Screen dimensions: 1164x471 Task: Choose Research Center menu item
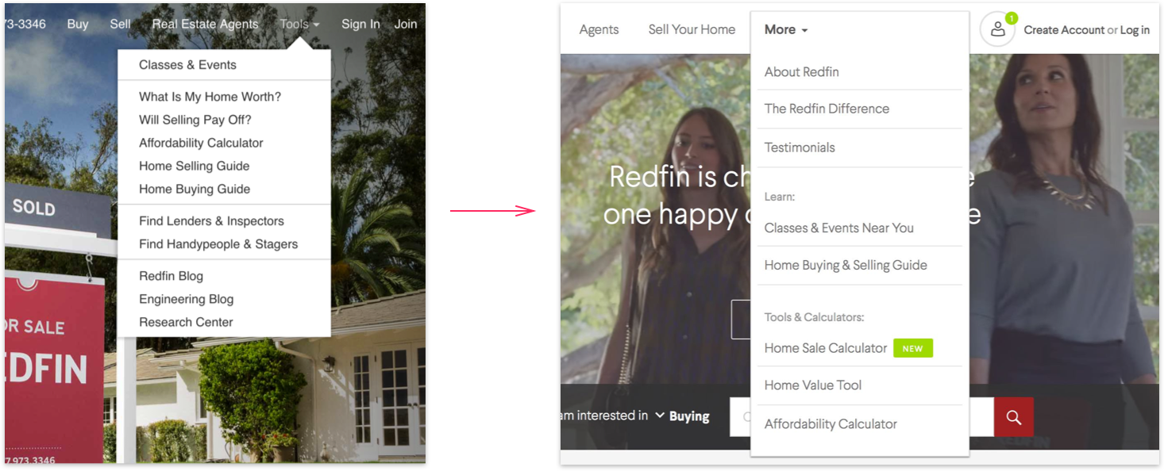point(186,322)
